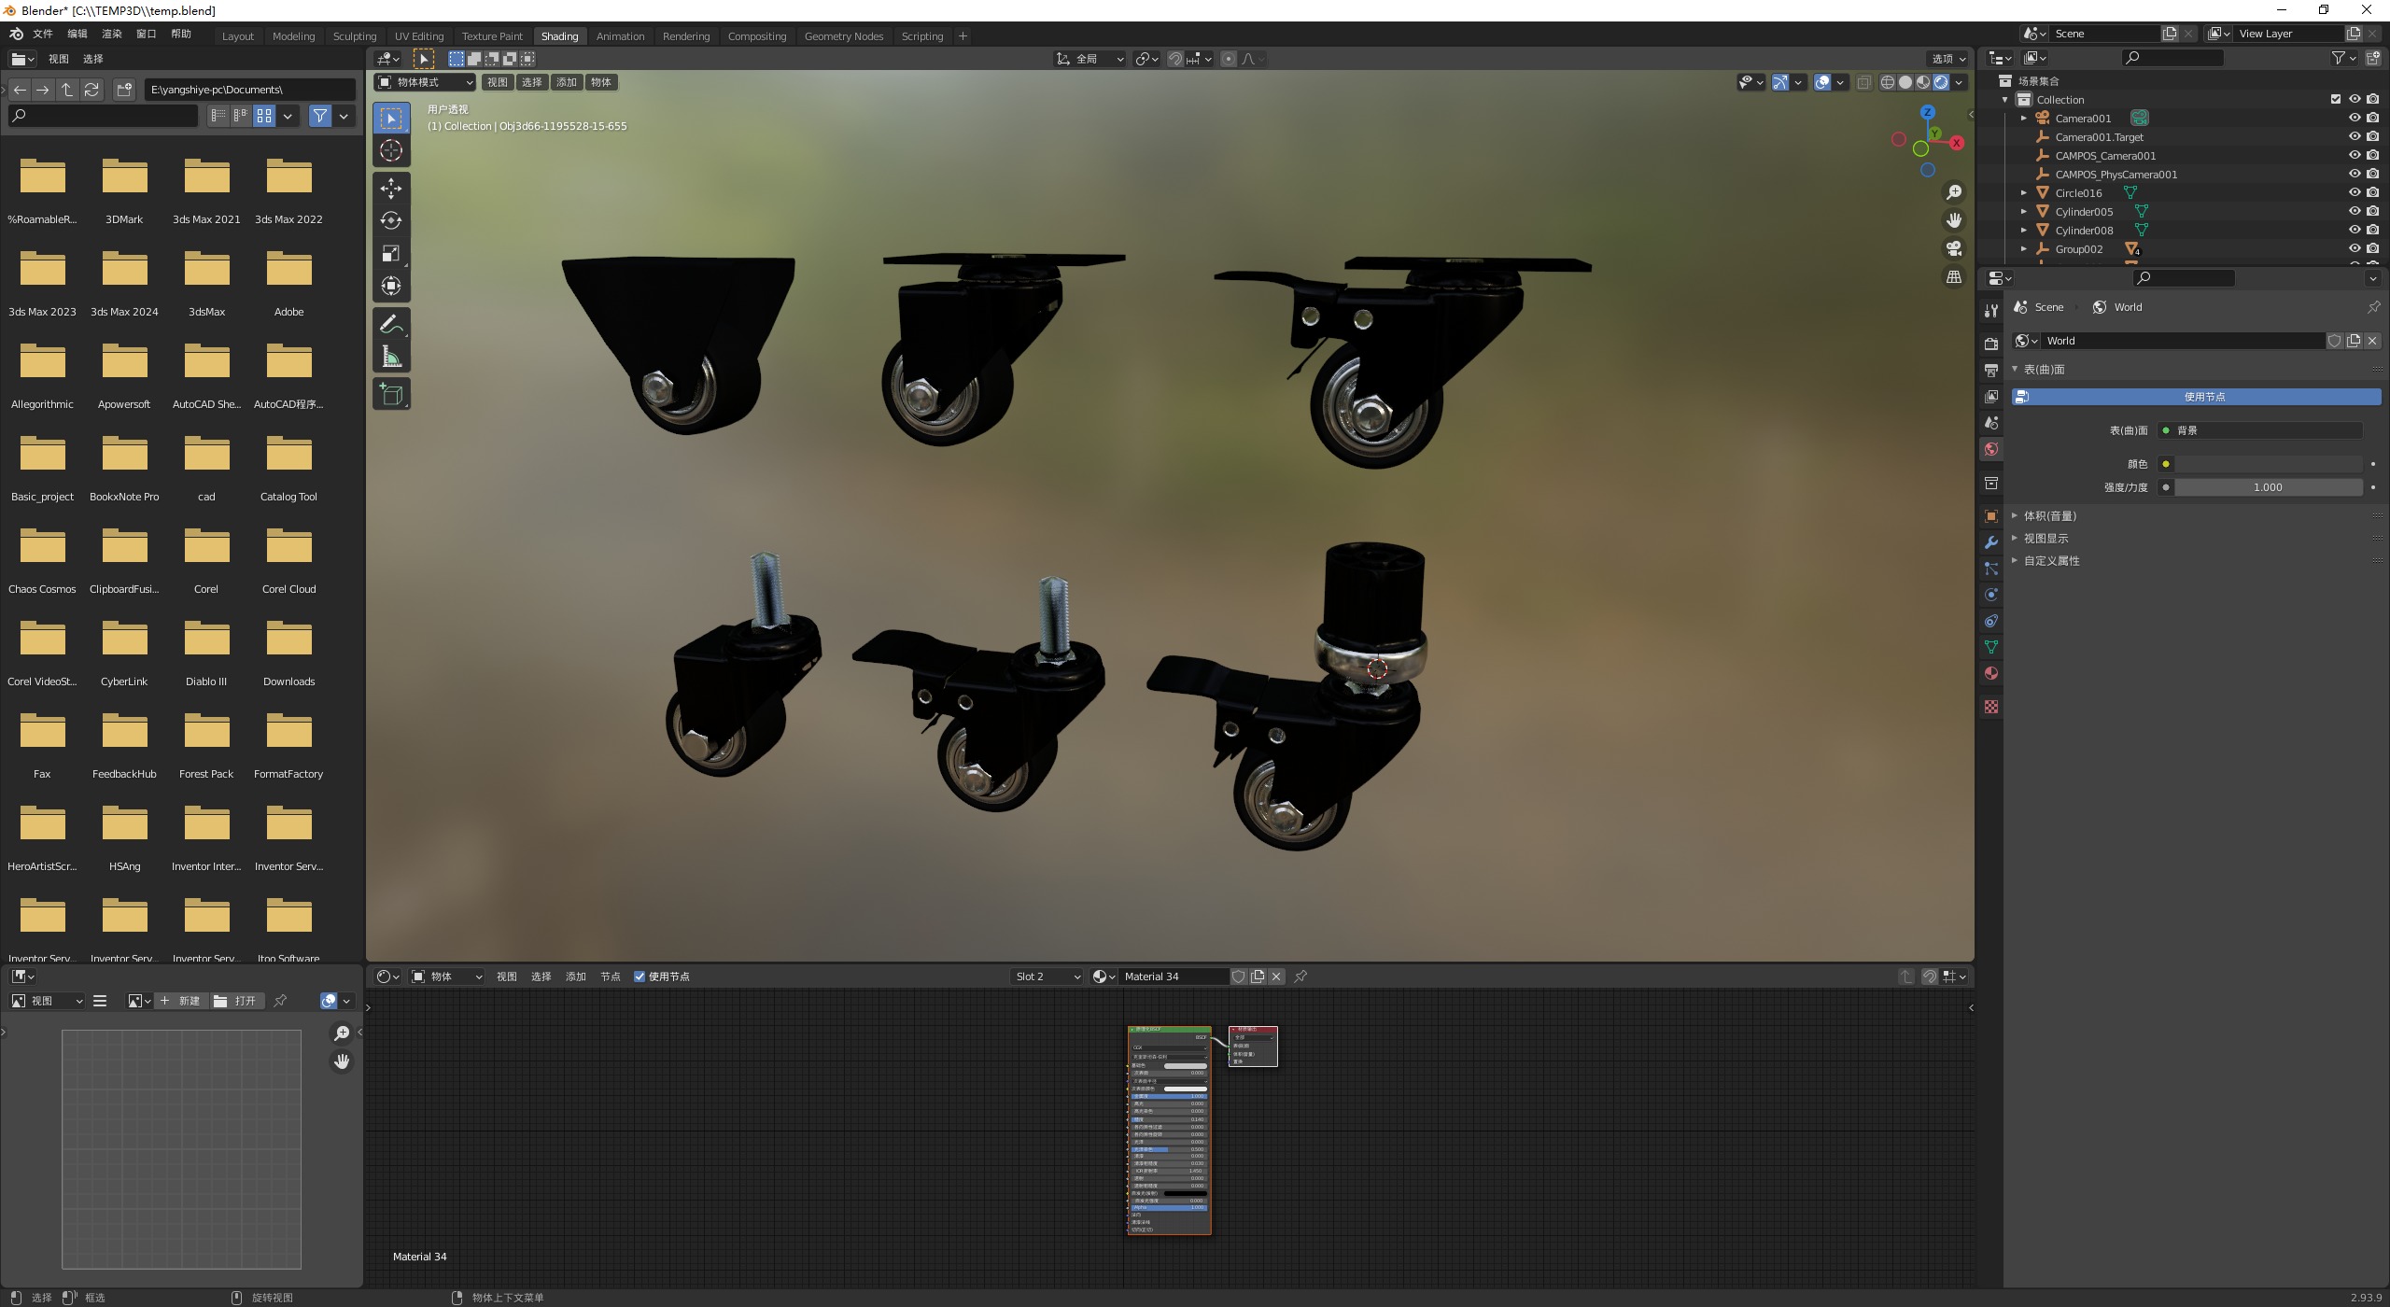Image resolution: width=2390 pixels, height=1307 pixels.
Task: Uncheck the 使用节点 checkbox in node editor
Action: pos(640,977)
